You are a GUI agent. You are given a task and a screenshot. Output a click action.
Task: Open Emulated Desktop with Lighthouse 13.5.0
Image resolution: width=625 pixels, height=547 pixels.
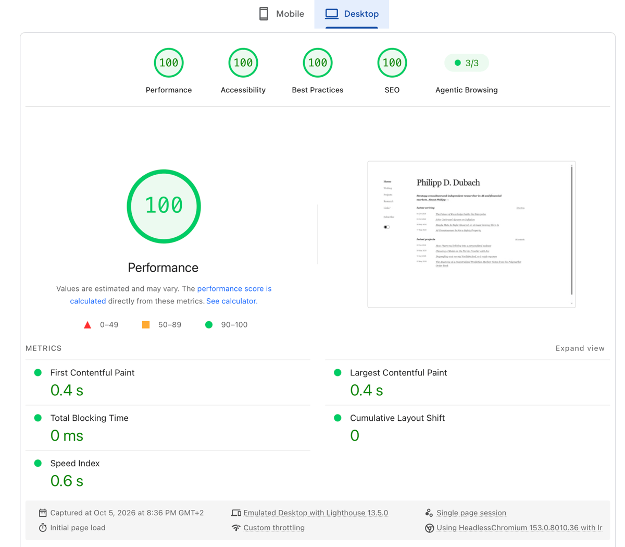coord(316,513)
